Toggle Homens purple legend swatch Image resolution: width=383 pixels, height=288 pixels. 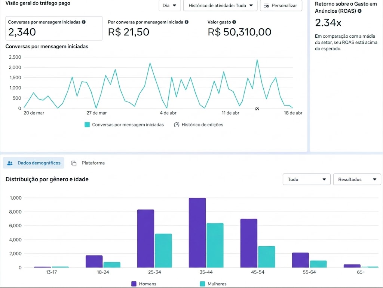click(x=134, y=284)
